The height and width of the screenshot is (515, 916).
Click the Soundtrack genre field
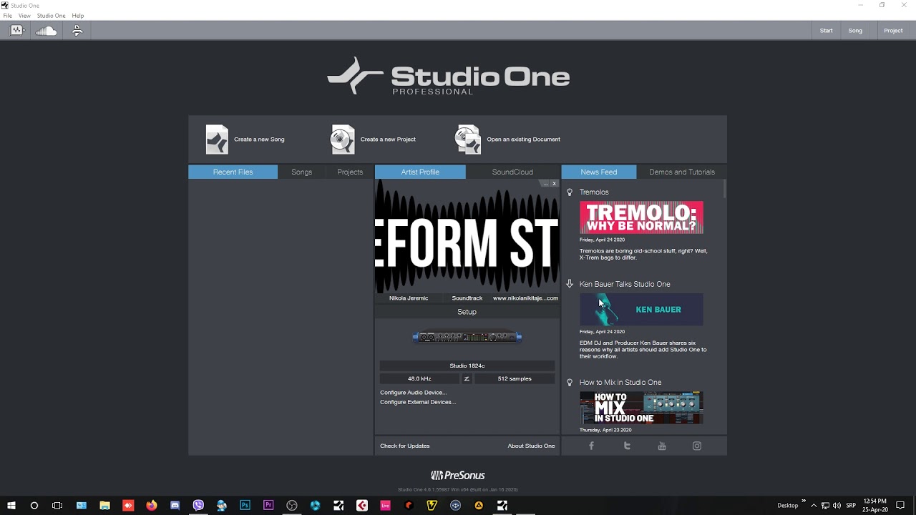[x=467, y=298]
